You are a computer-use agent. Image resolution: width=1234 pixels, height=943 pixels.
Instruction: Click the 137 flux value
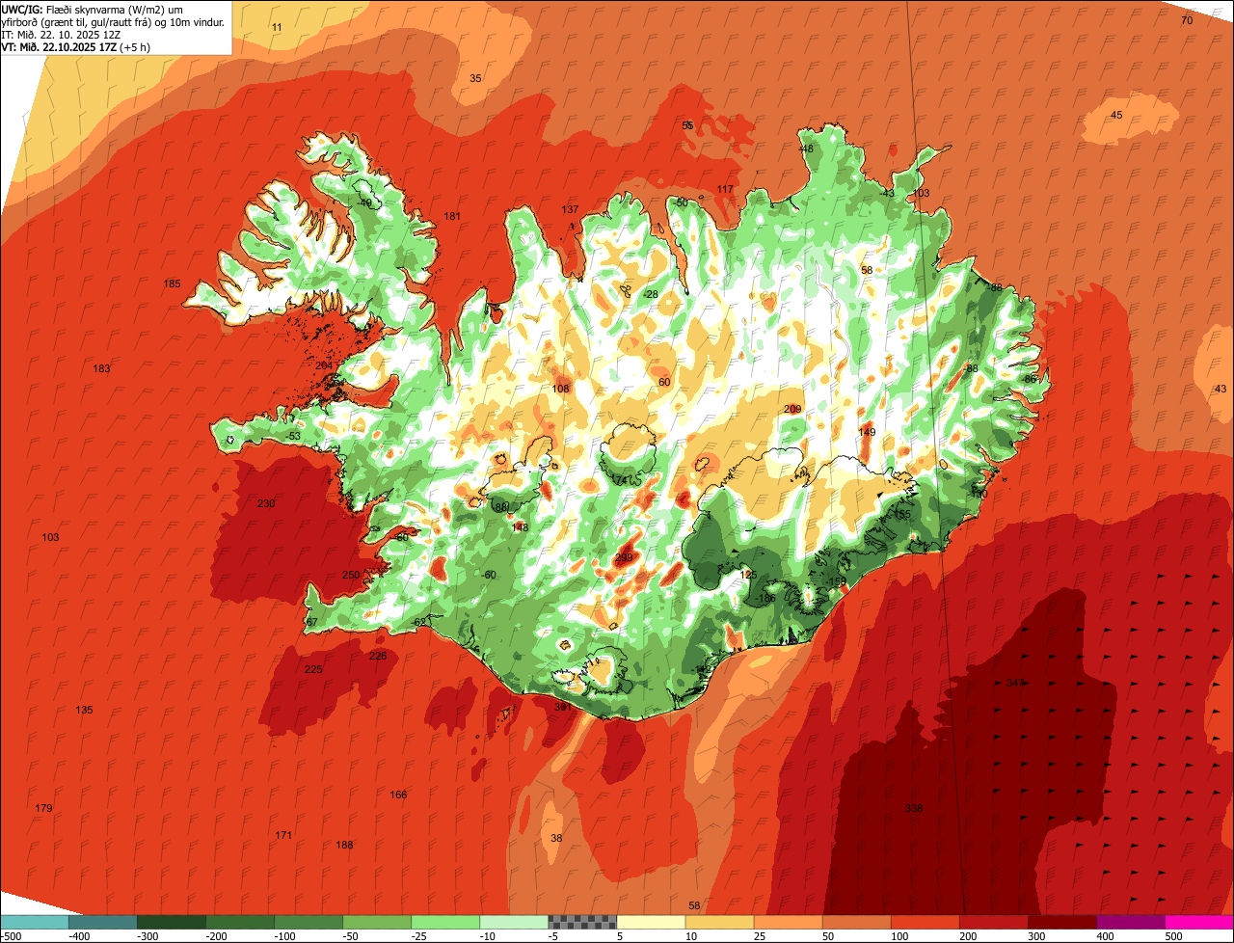tap(570, 209)
